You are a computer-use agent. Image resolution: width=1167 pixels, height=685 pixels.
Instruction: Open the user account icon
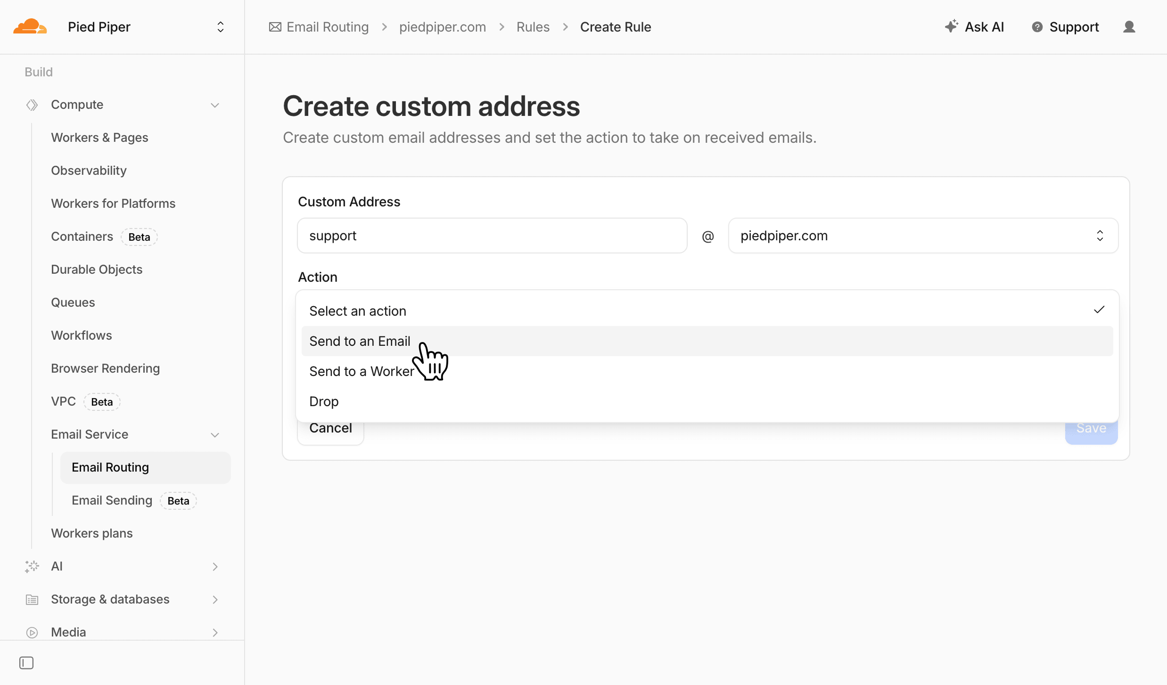pyautogui.click(x=1130, y=27)
